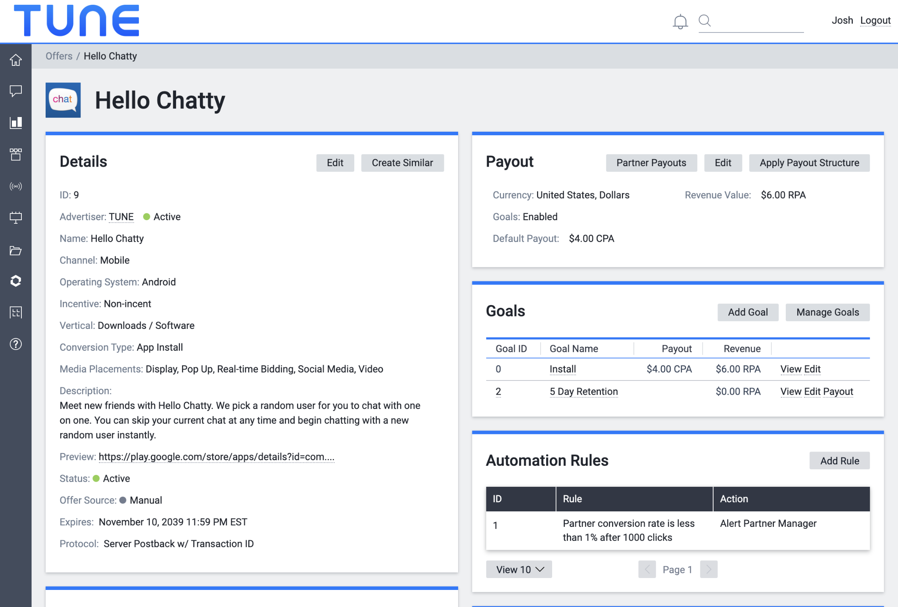This screenshot has width=898, height=607.
Task: Click the Add Goal button
Action: [747, 312]
